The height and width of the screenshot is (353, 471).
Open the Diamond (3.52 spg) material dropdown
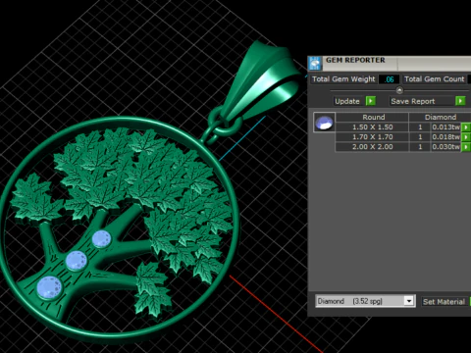pos(408,301)
